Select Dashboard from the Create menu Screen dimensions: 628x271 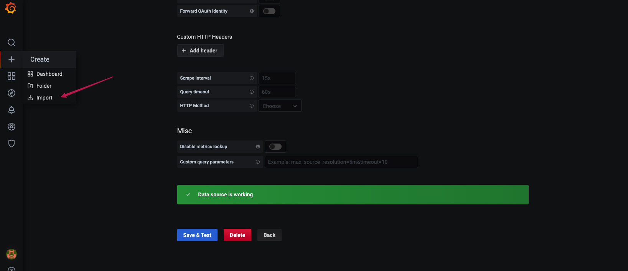tap(49, 74)
